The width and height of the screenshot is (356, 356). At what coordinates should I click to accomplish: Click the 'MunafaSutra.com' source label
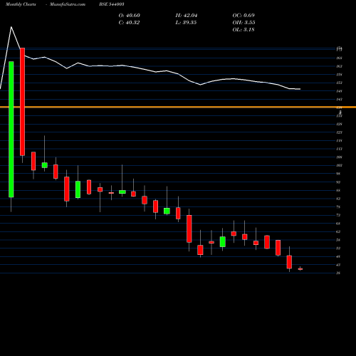click(x=68, y=4)
